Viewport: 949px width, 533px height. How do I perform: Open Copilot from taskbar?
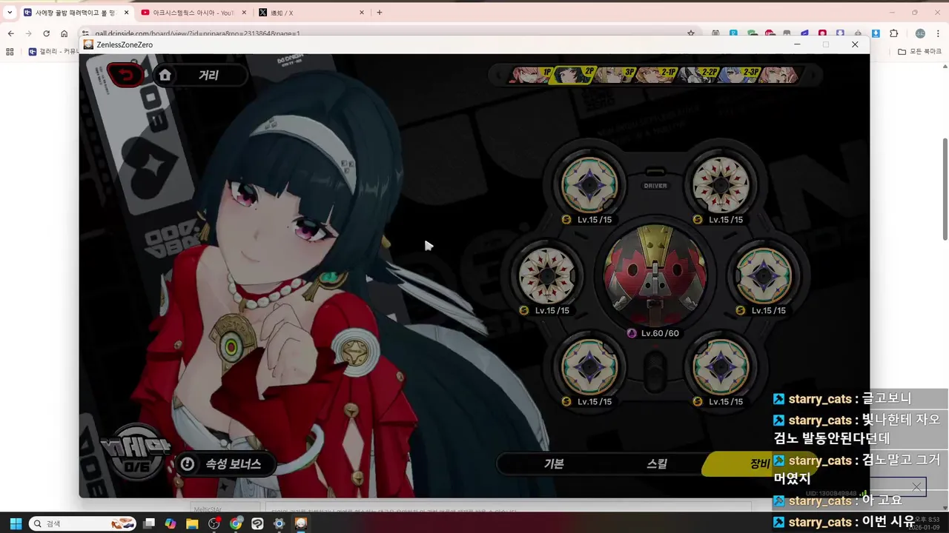pyautogui.click(x=171, y=523)
